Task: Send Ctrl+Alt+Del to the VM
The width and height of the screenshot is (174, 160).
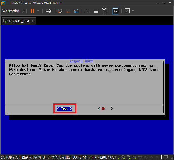Action: point(48,11)
